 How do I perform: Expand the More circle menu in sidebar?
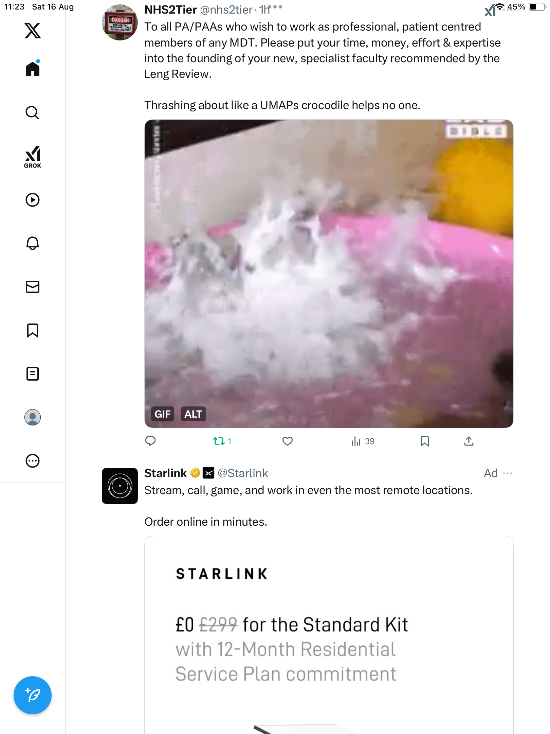(x=33, y=461)
